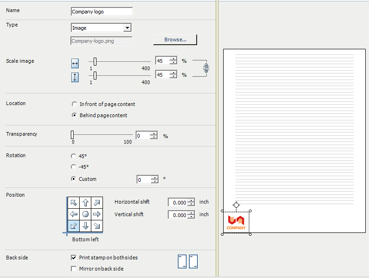Choose In front of page content
Viewport: 369px width, 278px height.
[75, 104]
